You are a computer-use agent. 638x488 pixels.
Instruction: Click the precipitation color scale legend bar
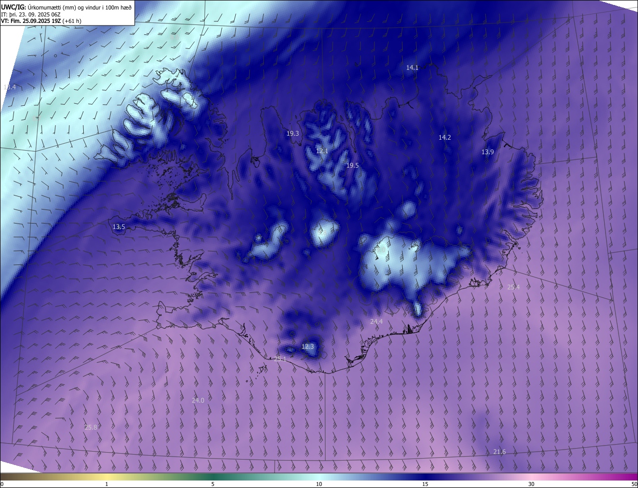[319, 477]
